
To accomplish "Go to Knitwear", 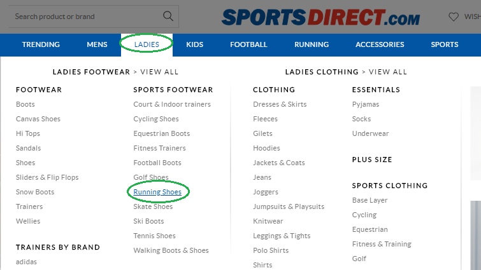I will coord(268,221).
